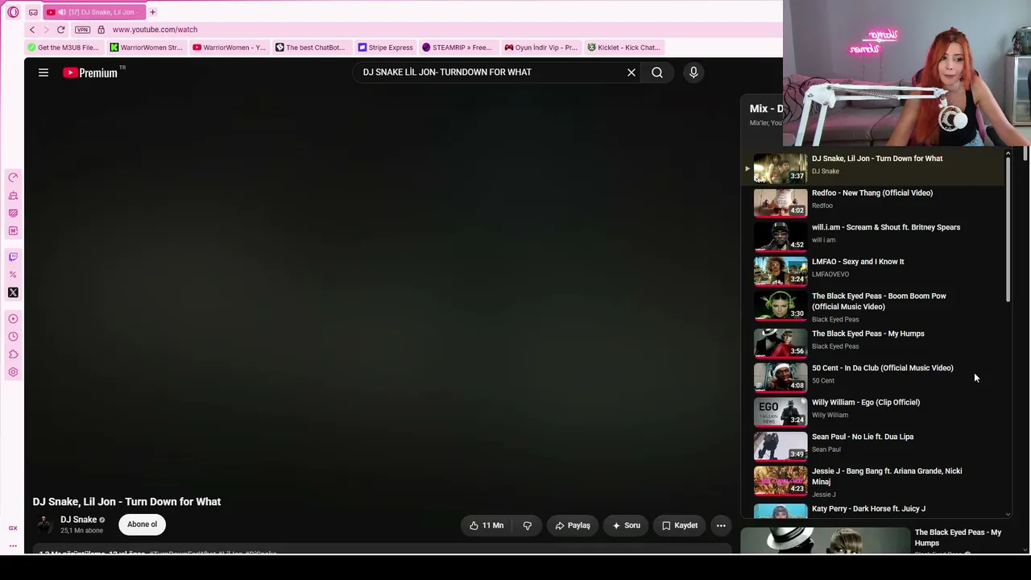The height and width of the screenshot is (580, 1031).
Task: Open the GX Corner gamepad icon
Action: [33, 12]
